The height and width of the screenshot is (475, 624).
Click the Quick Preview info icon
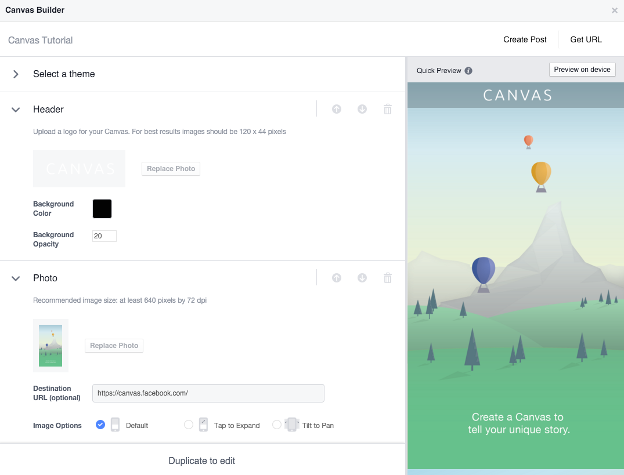click(468, 71)
